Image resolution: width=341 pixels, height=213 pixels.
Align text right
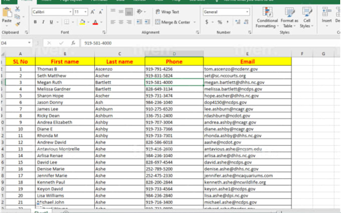coord(129,22)
